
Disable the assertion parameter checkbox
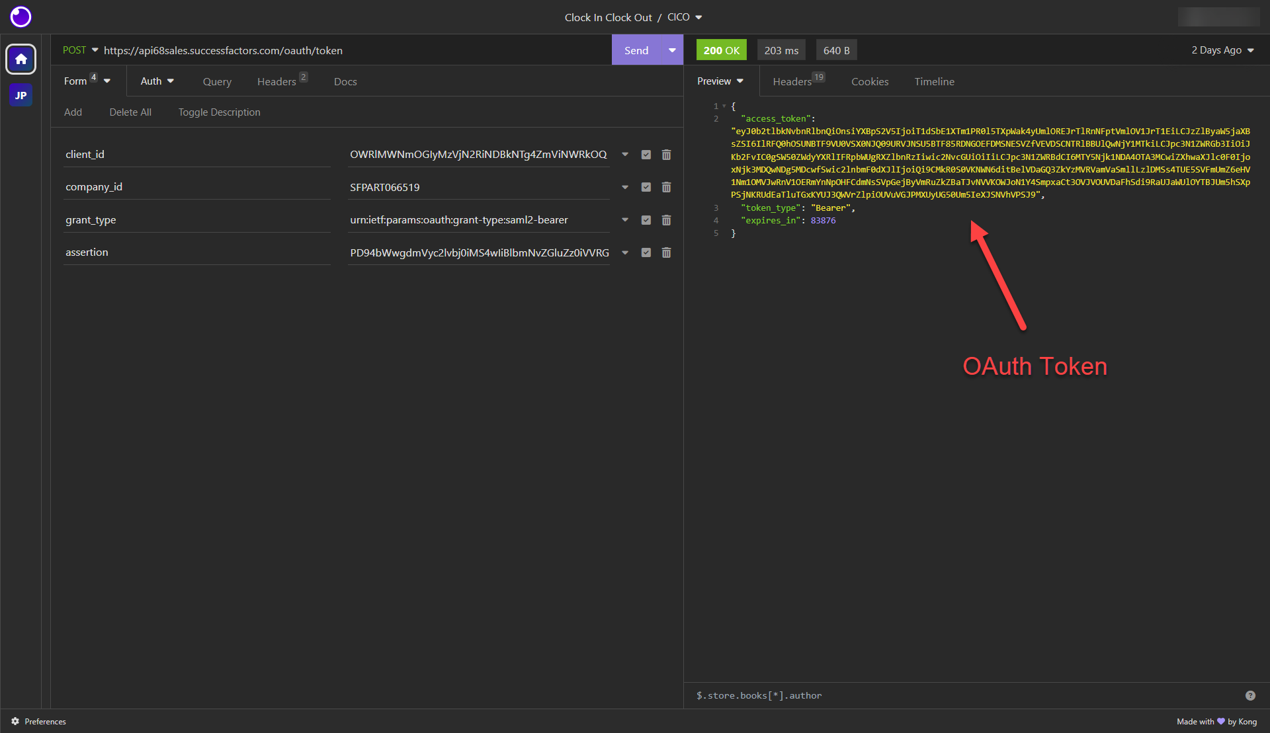(x=646, y=252)
